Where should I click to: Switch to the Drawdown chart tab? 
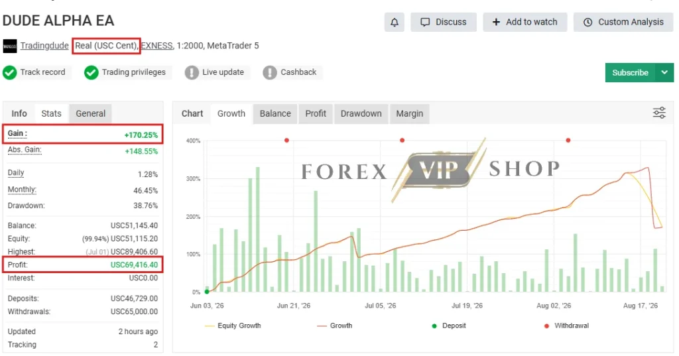361,113
